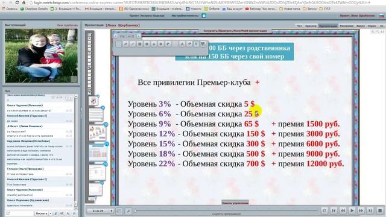Select the rectangle shape tool
The height and width of the screenshot is (217, 386).
point(139,44)
